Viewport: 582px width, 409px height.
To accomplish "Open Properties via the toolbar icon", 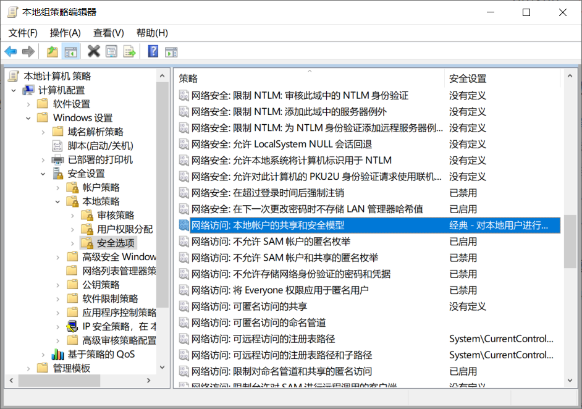I will (x=112, y=51).
